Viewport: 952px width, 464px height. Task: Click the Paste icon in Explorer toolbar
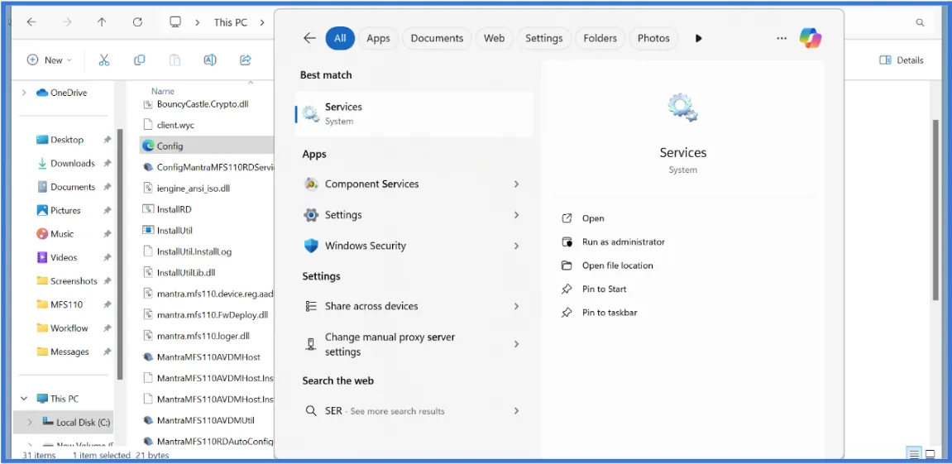tap(175, 60)
